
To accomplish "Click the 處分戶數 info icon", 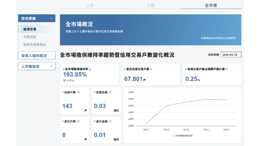I will tap(78, 121).
